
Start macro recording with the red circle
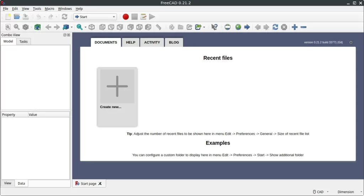[125, 17]
